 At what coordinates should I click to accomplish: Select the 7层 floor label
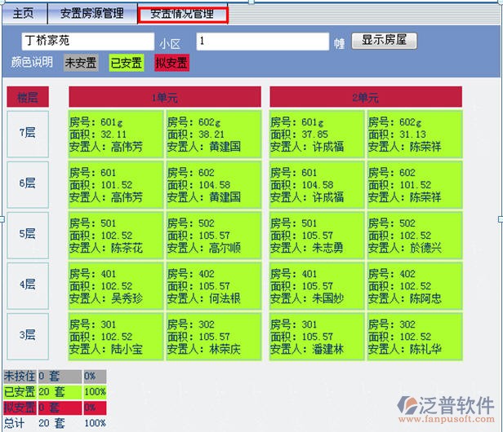(x=28, y=133)
